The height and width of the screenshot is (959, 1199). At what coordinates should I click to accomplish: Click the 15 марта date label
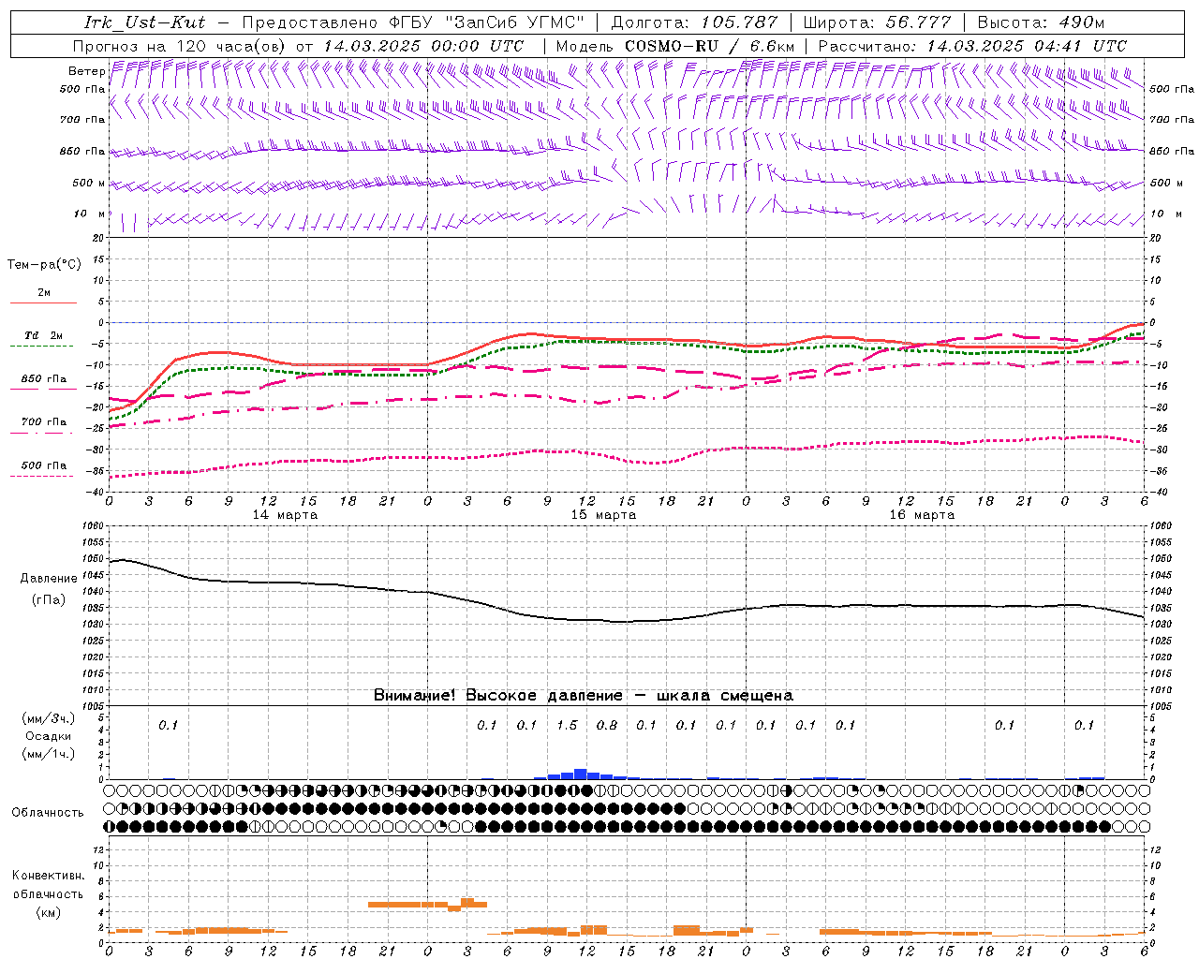[x=603, y=515]
